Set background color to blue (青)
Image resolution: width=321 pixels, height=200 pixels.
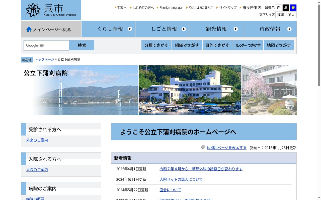point(293,8)
